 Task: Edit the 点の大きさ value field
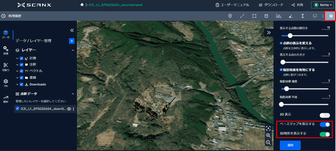(326, 54)
